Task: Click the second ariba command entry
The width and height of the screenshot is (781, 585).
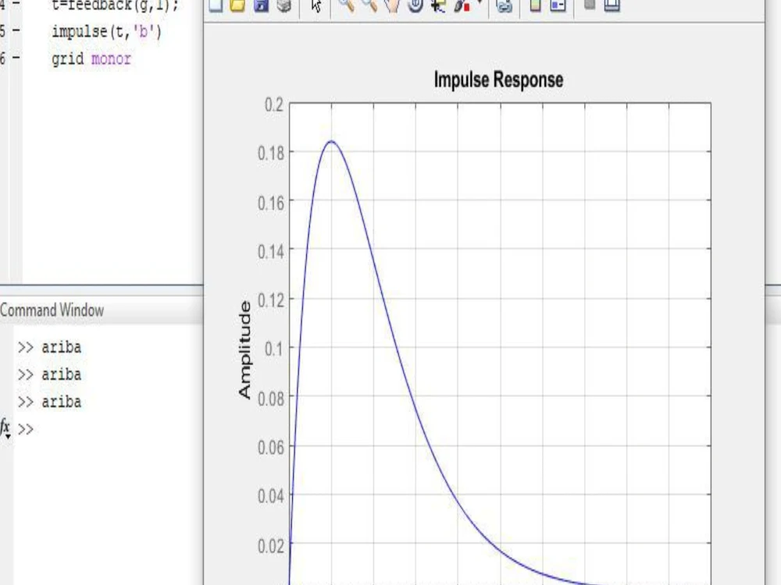Action: pyautogui.click(x=61, y=374)
